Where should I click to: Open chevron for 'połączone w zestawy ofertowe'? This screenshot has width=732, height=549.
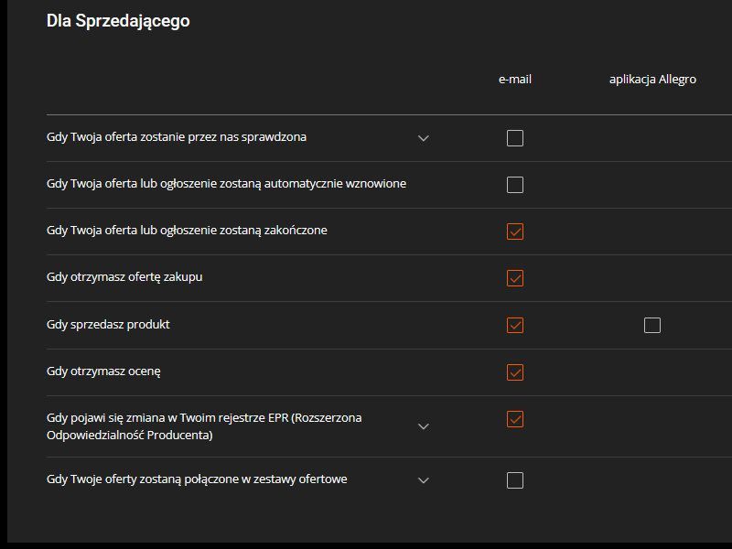pyautogui.click(x=424, y=480)
